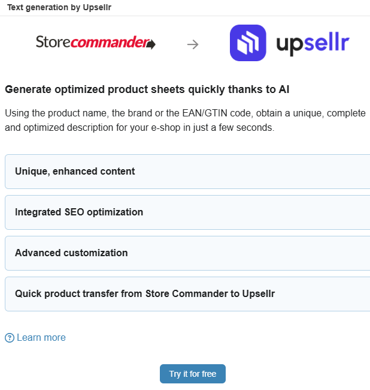Expand the Unique, enhanced content panel
Screen dimensions: 370x390
pyautogui.click(x=187, y=172)
